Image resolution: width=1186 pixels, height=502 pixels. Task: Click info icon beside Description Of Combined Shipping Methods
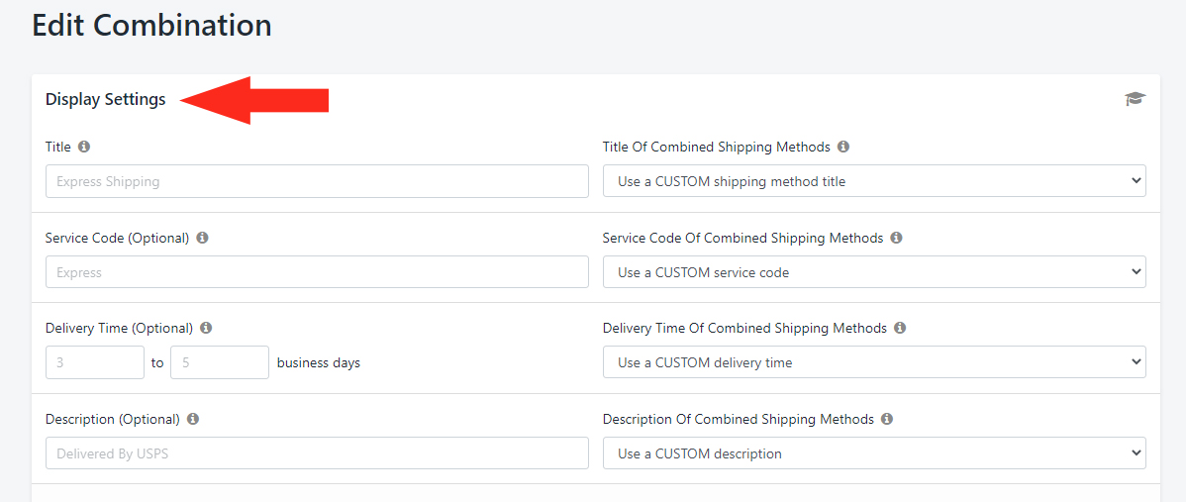coord(887,419)
